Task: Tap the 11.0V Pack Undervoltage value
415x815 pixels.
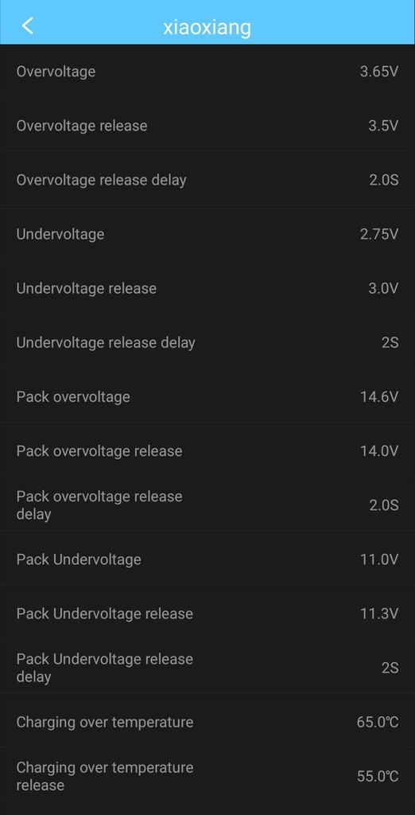Action: click(379, 560)
